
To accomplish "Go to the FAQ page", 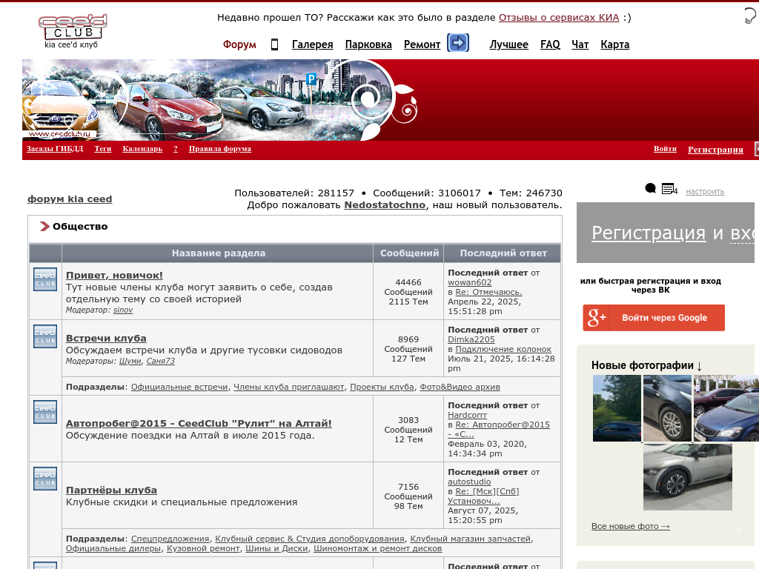I will point(550,44).
